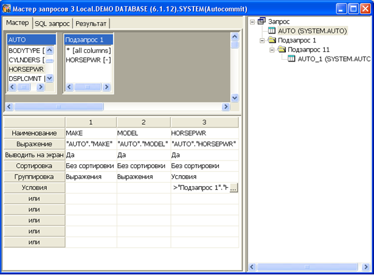Click the application icon in title bar
The image size is (374, 275).
[x=8, y=9]
